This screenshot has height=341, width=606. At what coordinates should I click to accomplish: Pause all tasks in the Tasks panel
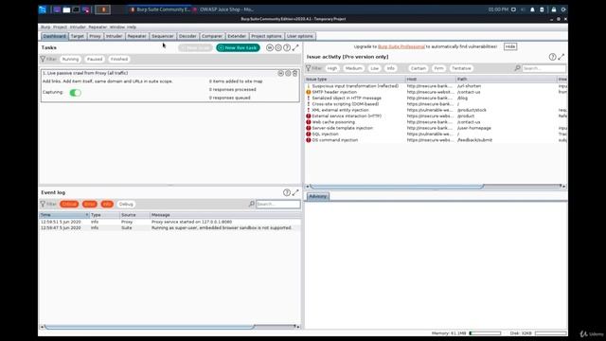click(x=270, y=47)
